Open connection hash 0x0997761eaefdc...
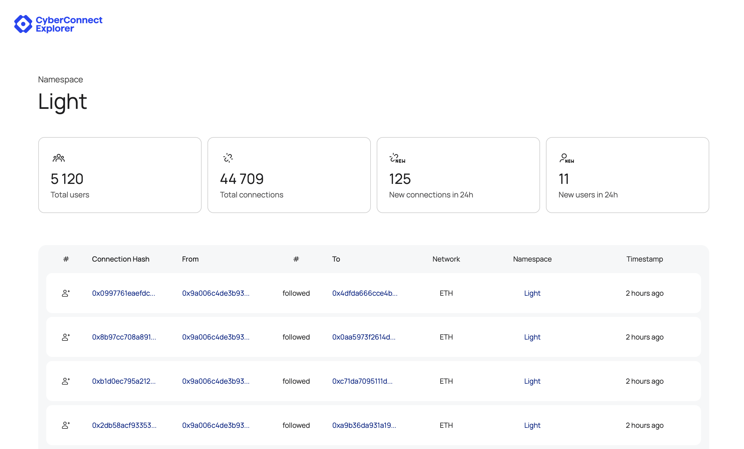 coord(124,293)
